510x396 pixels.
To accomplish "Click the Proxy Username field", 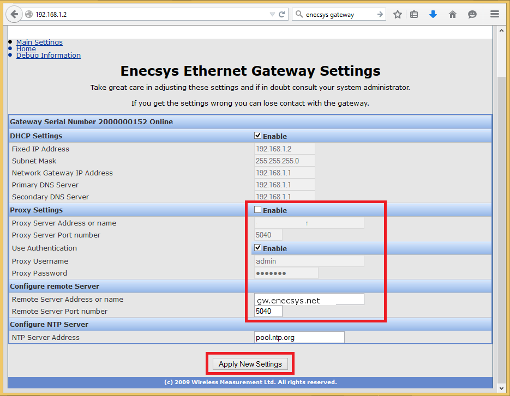I will 309,261.
